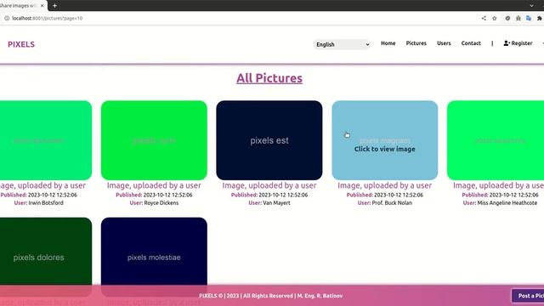Viewport: 544px width, 306px height.
Task: Click the Register user icon
Action: click(x=507, y=43)
